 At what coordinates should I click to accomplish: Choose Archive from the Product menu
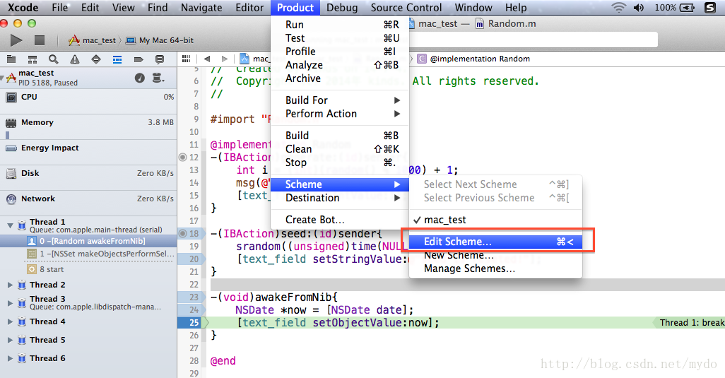(340, 78)
